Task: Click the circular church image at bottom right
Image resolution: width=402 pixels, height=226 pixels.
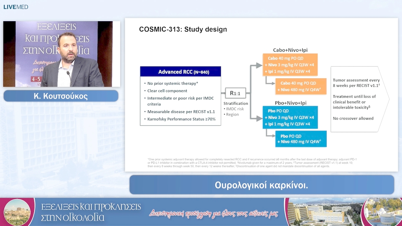Action: 383,212
